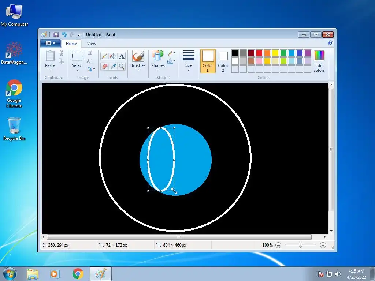
Task: Open the shape Fill dropdown
Action: pyautogui.click(x=171, y=61)
